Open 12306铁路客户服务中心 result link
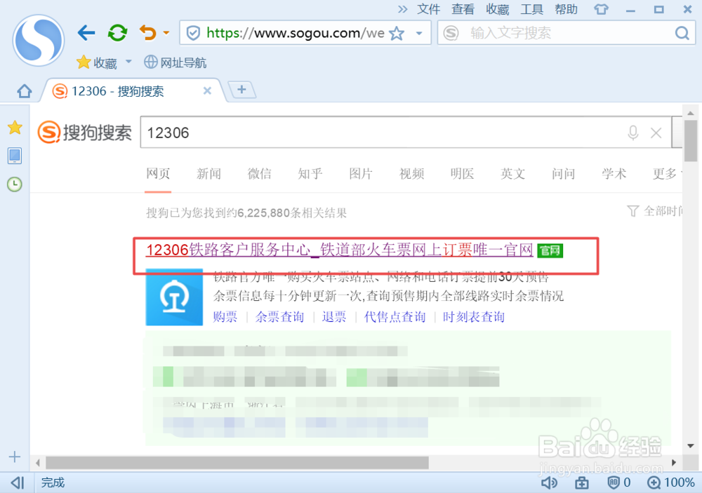702x493 pixels. (339, 250)
